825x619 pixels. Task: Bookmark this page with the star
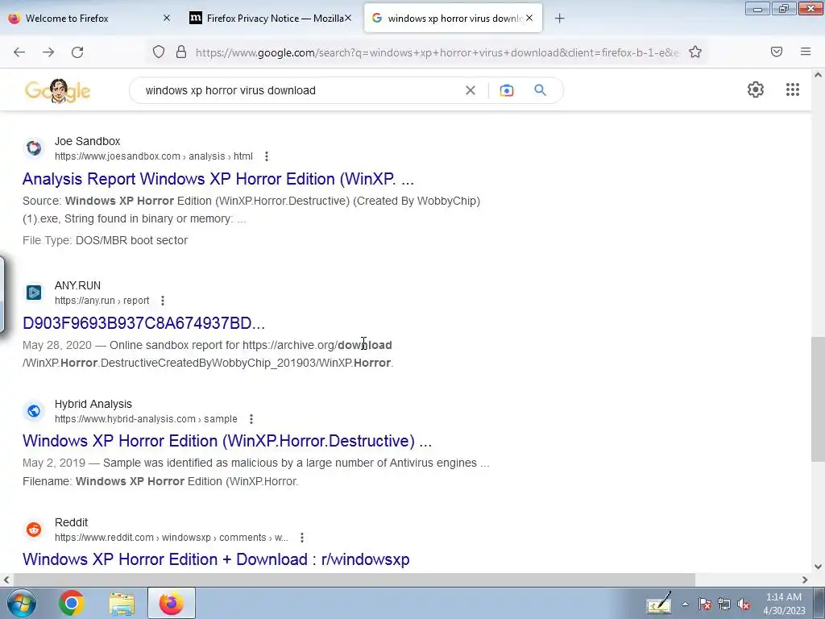pos(695,52)
